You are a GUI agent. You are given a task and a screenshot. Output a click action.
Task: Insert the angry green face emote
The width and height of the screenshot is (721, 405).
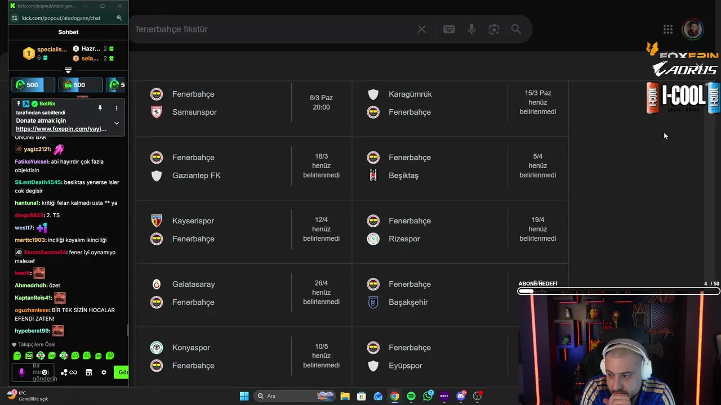[x=29, y=355]
